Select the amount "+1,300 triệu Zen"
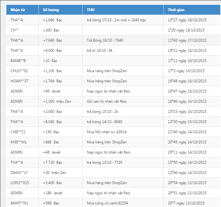 click(x=57, y=101)
